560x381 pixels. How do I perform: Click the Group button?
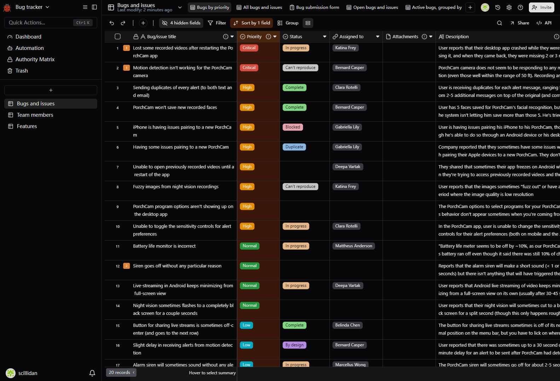click(x=288, y=23)
